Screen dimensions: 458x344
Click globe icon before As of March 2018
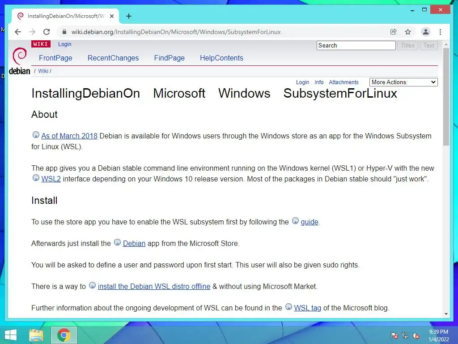click(x=36, y=134)
